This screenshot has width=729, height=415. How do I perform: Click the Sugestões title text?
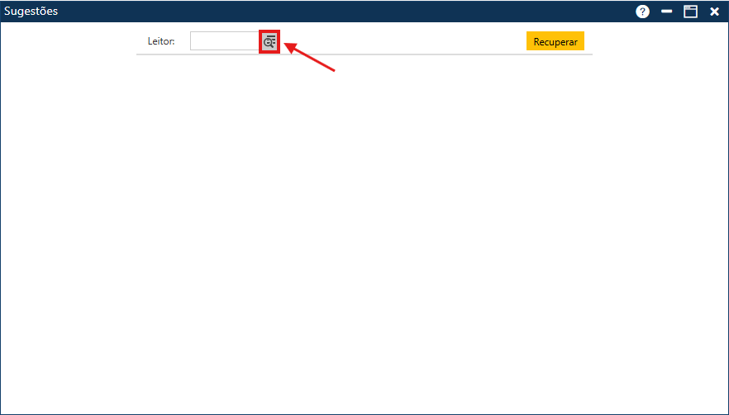click(x=31, y=12)
